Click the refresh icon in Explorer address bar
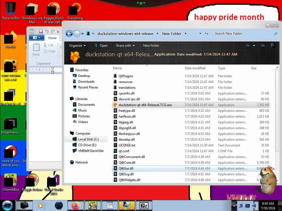The image size is (282, 211). coord(207,34)
